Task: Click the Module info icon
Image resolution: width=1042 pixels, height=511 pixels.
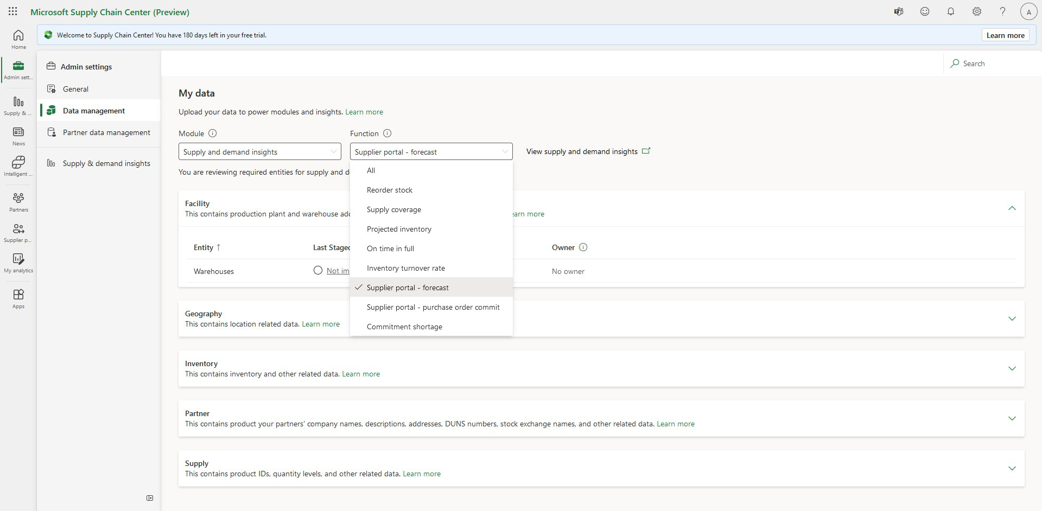Action: (213, 133)
